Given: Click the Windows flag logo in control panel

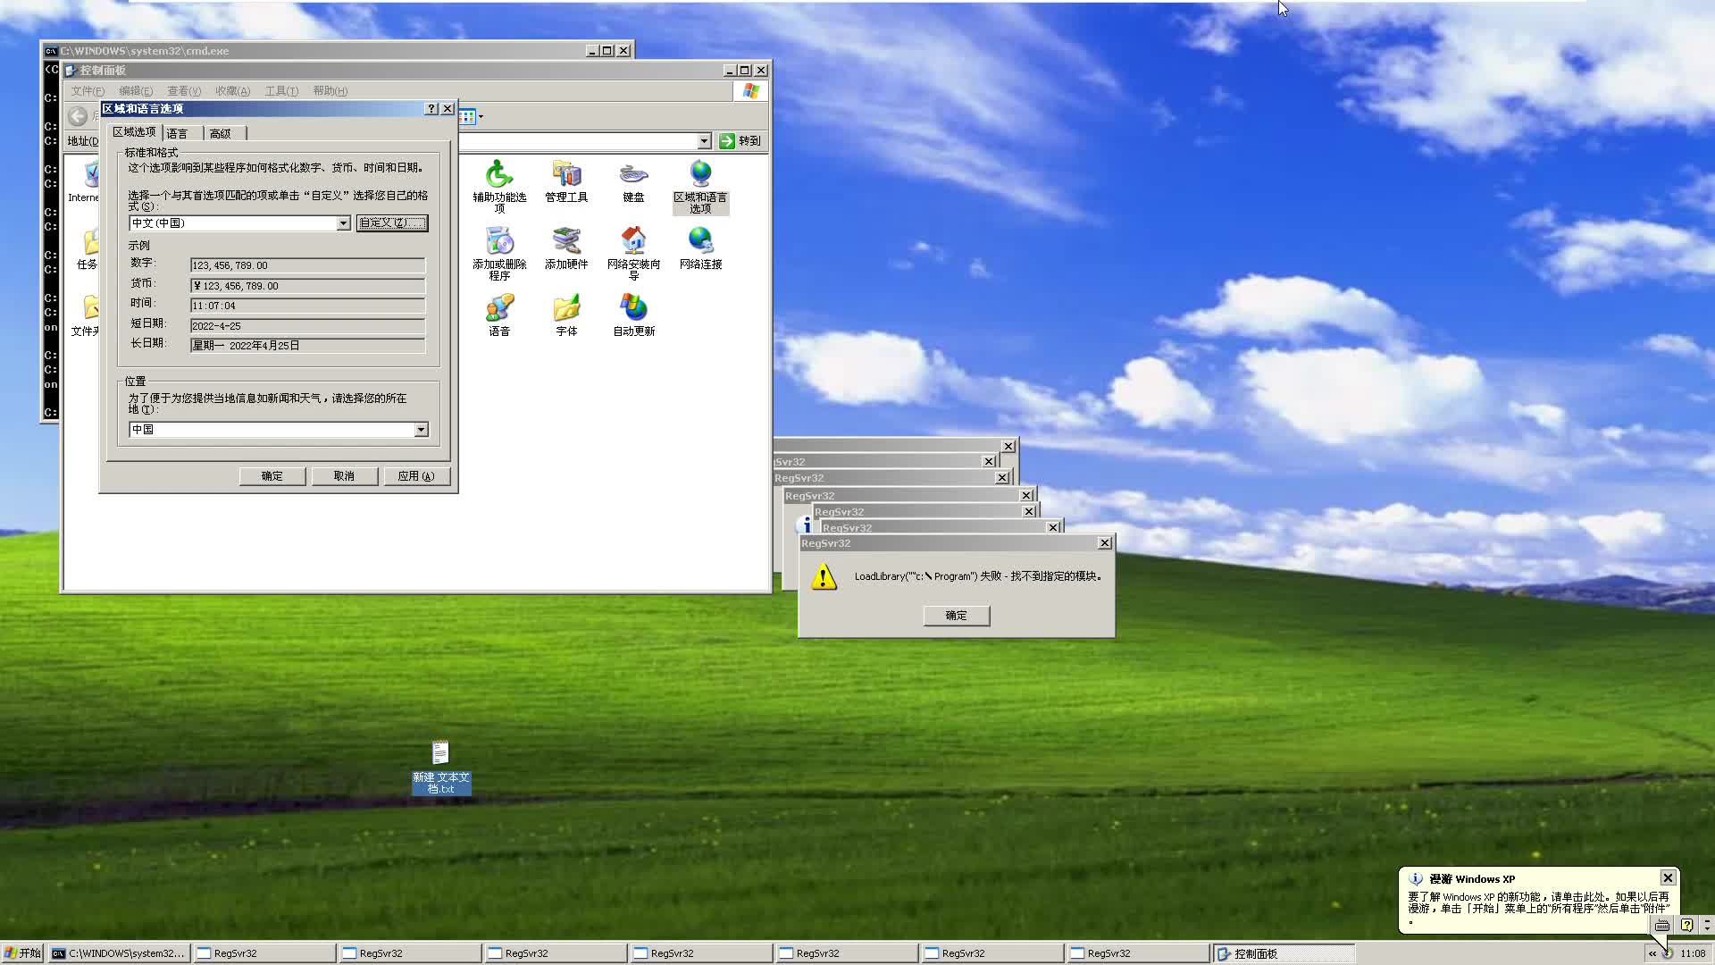Looking at the screenshot, I should click(x=751, y=91).
